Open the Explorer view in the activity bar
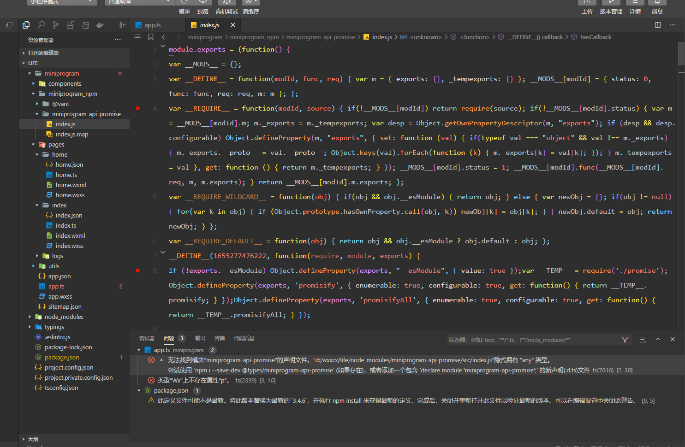The width and height of the screenshot is (685, 447). [26, 25]
